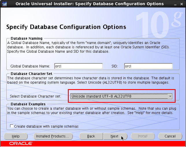View Installed Products list
The image size is (186, 147).
(x=53, y=136)
